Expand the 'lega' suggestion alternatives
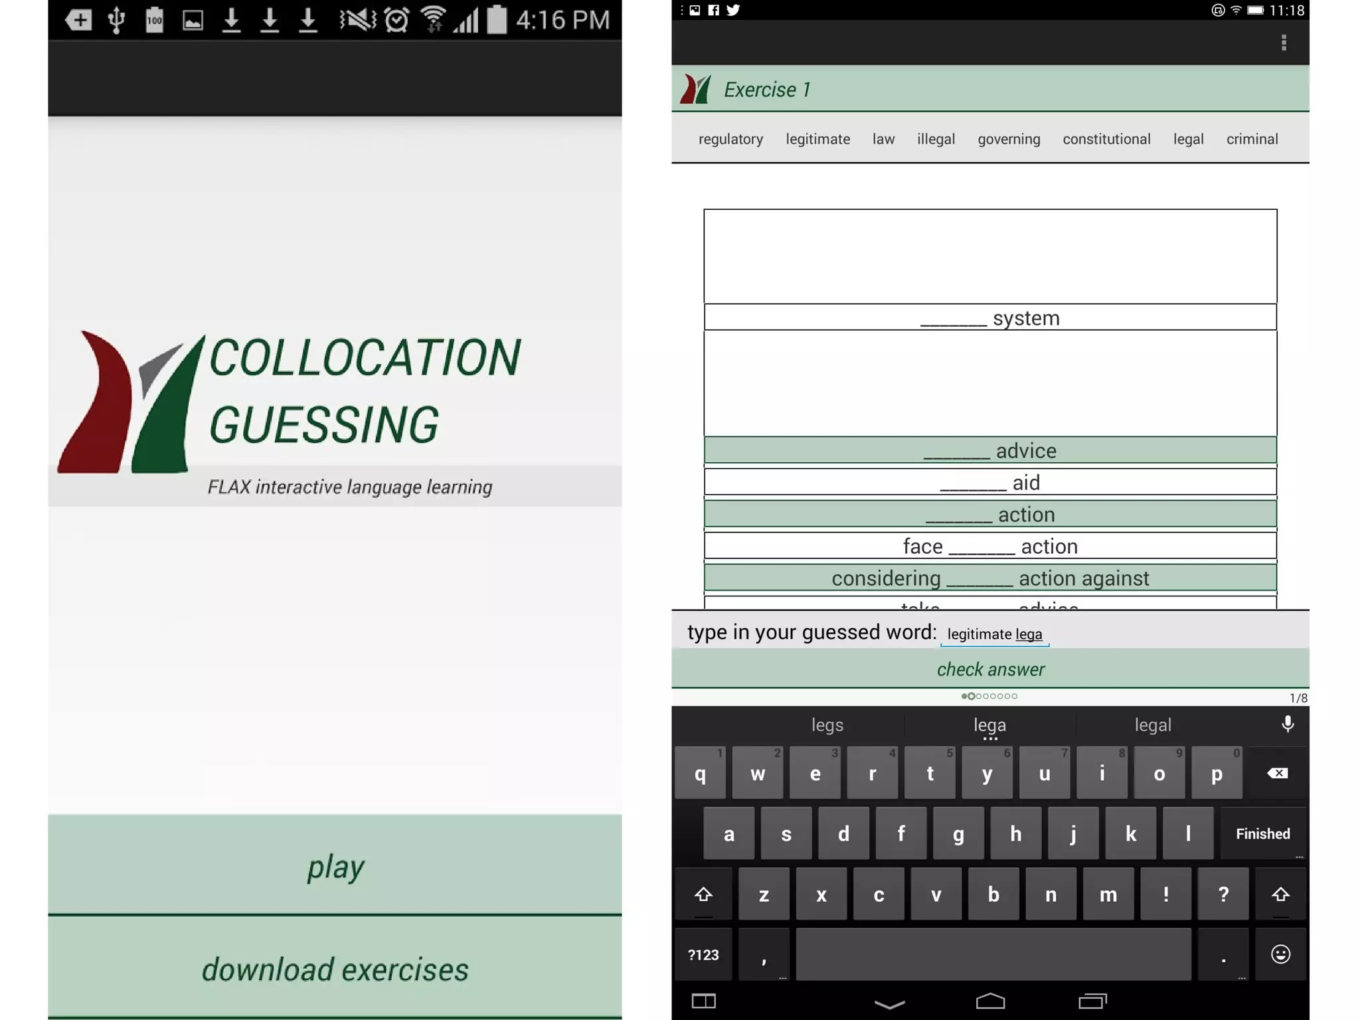Viewport: 1360px width, 1020px height. click(989, 726)
